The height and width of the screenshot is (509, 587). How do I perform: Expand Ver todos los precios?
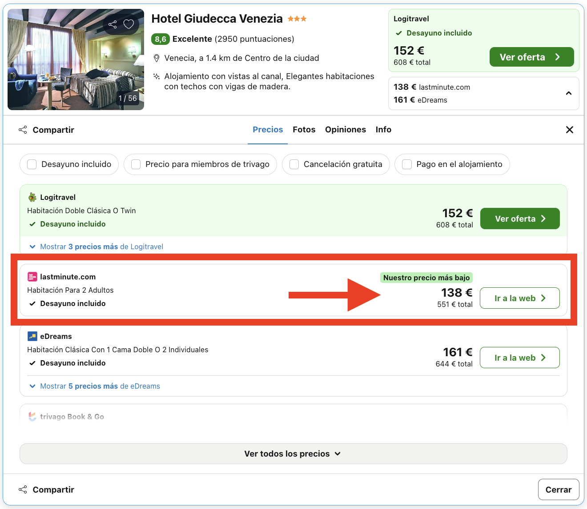click(x=293, y=453)
